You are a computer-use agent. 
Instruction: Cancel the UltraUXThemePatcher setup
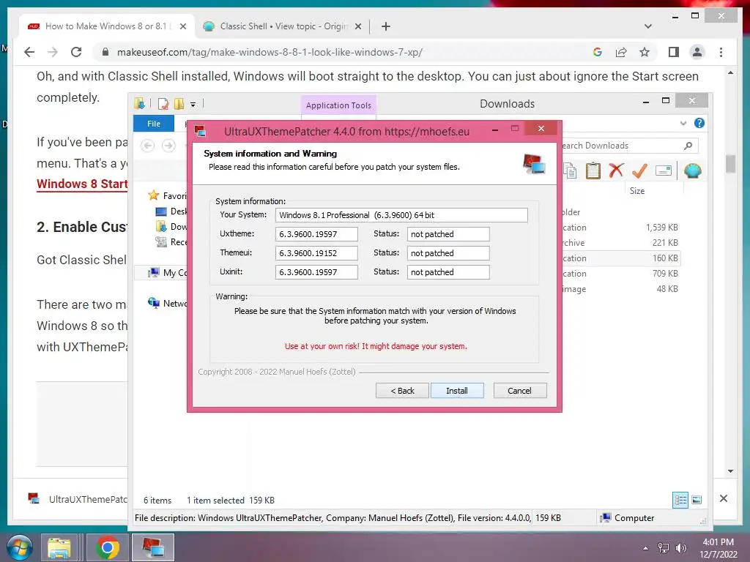pyautogui.click(x=519, y=391)
